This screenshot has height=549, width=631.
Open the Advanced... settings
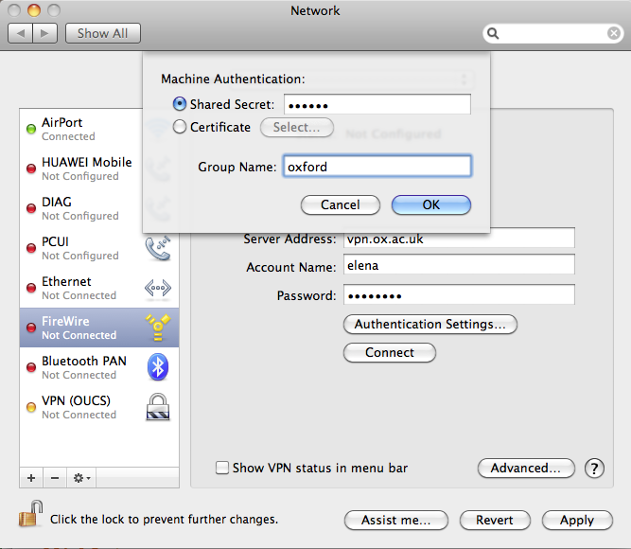(526, 468)
